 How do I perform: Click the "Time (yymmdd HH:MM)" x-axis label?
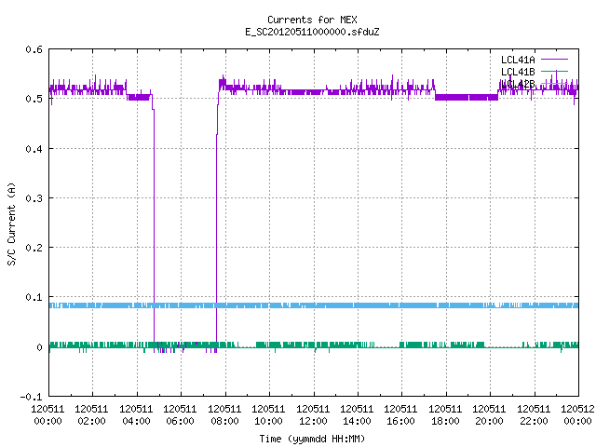(312, 439)
